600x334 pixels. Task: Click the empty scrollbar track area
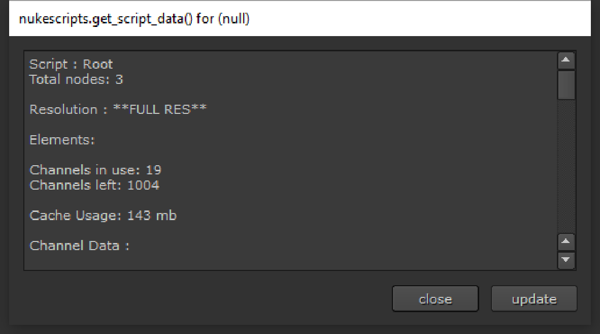tap(566, 163)
